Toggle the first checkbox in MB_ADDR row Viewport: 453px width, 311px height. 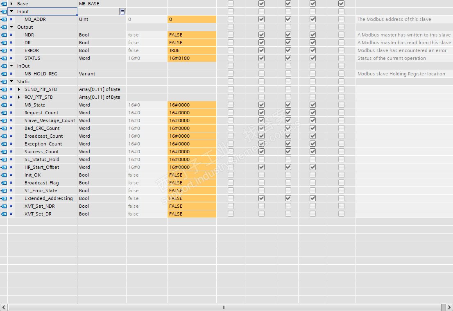click(231, 19)
